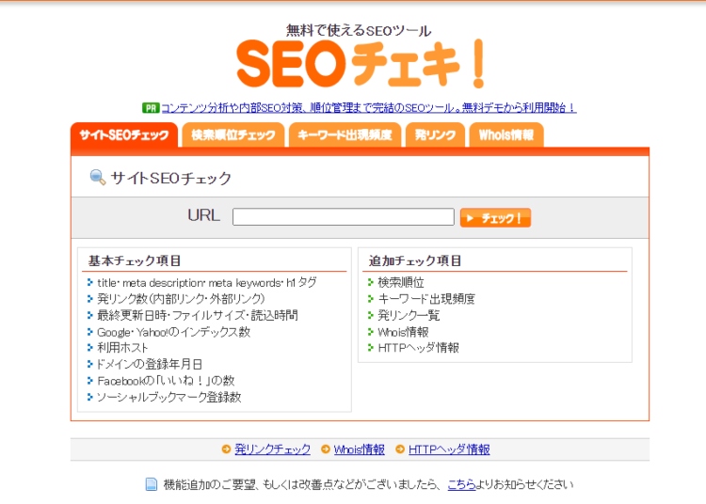Click the 'title・meta description' list item
706x504 pixels.
pos(207,283)
